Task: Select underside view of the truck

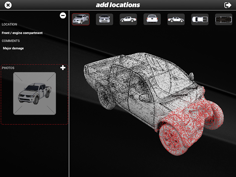Action: click(x=223, y=19)
